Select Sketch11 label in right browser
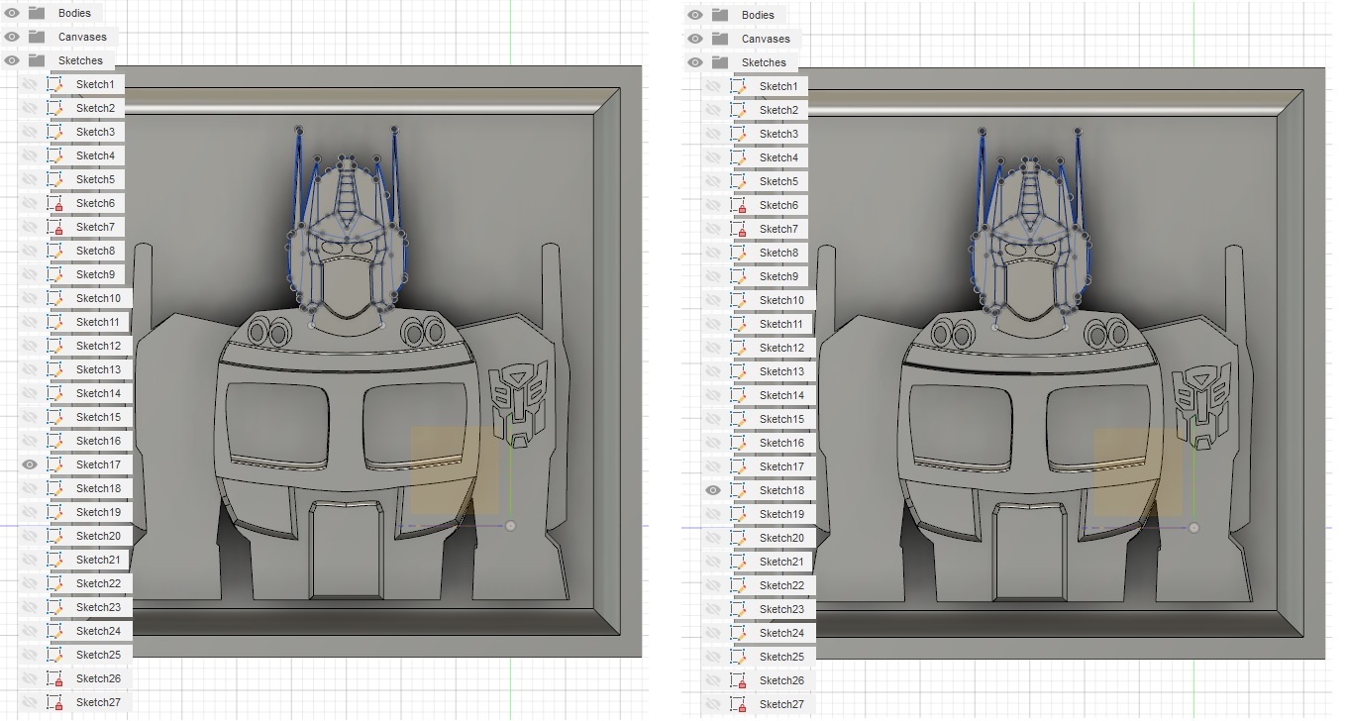The image size is (1347, 721). pos(781,324)
